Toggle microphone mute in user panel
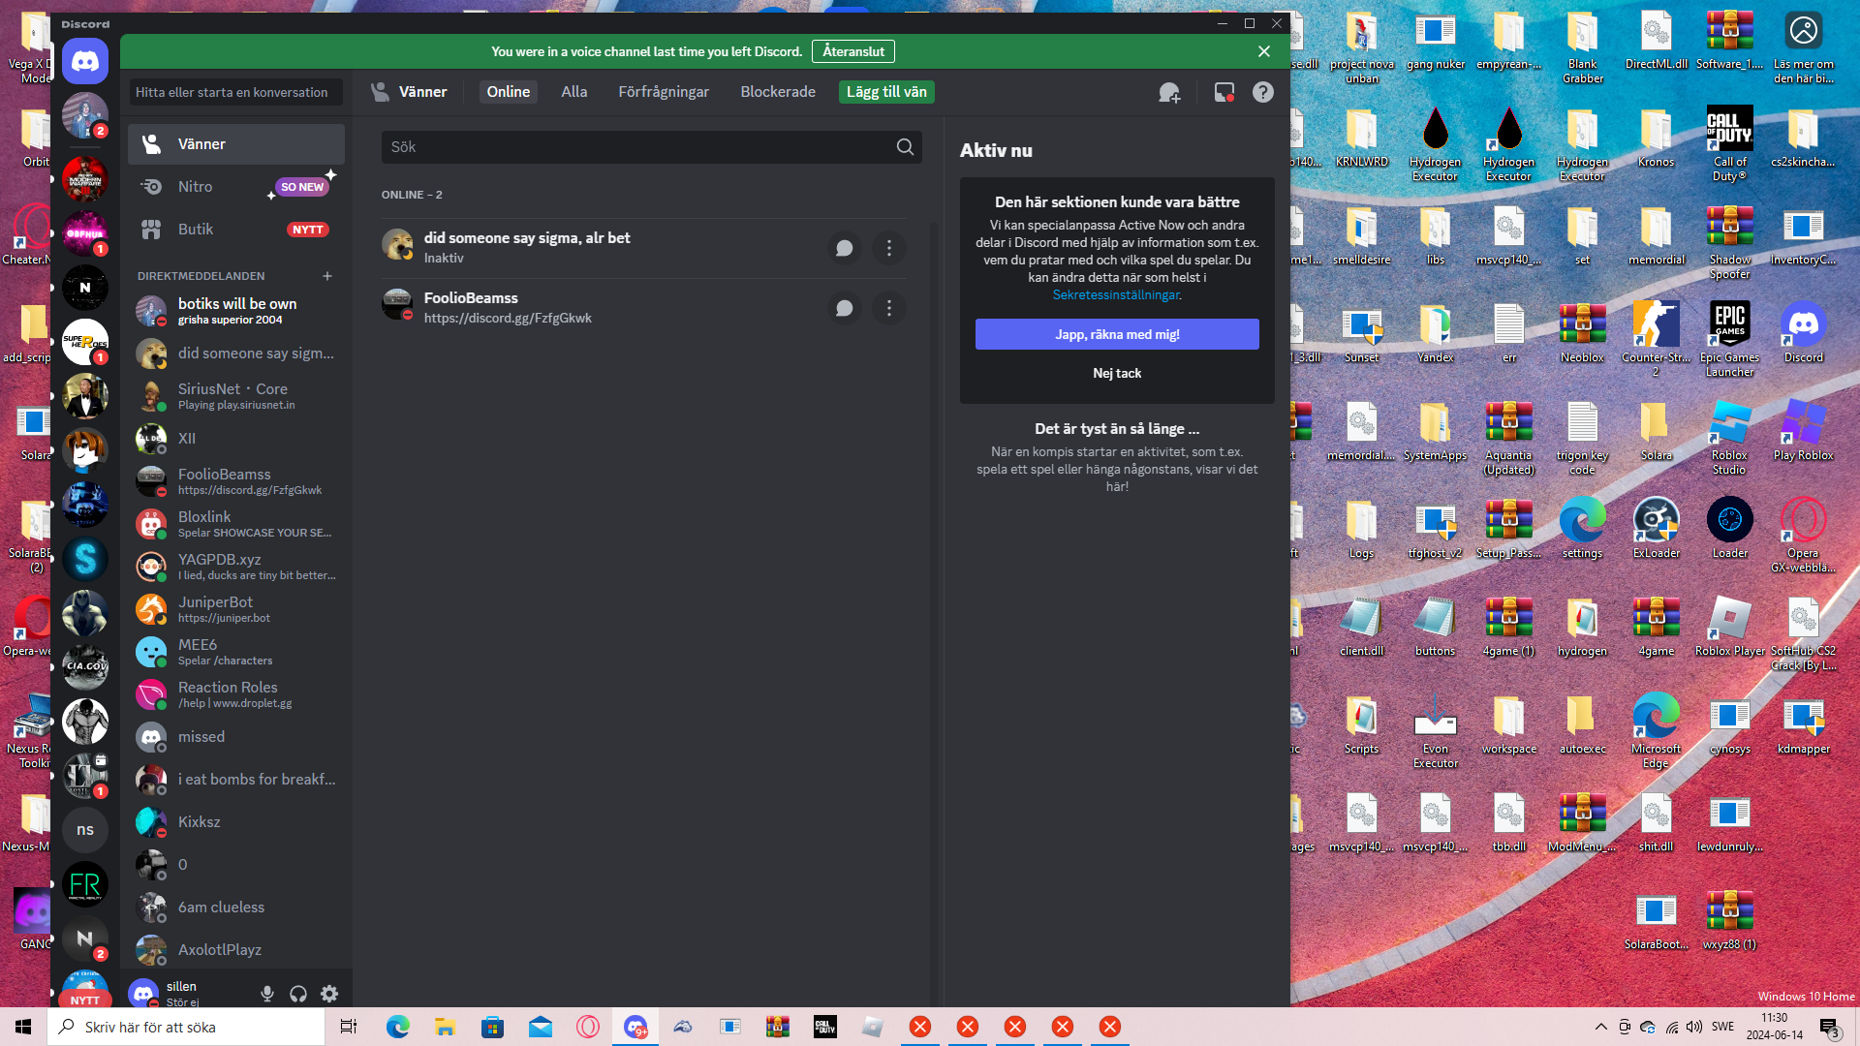 point(267,993)
